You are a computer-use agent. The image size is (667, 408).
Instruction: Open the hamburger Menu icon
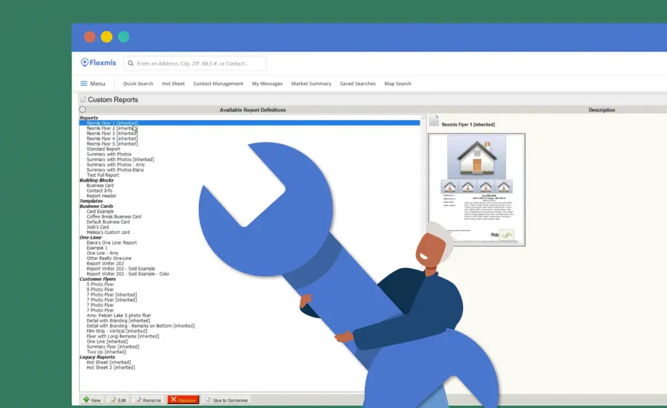pyautogui.click(x=84, y=83)
